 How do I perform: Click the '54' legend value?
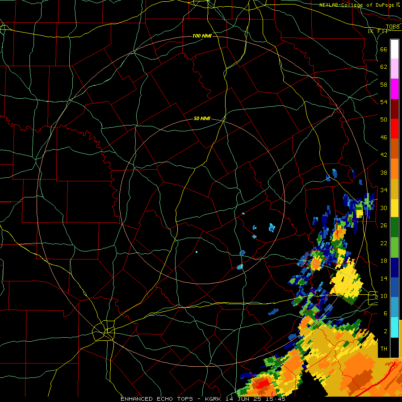point(384,102)
